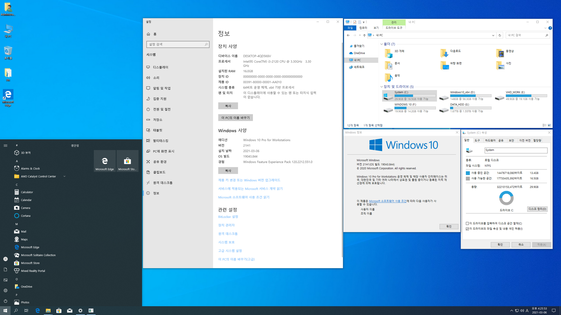Show hidden tray icons chevron
Image resolution: width=561 pixels, height=315 pixels.
click(x=512, y=311)
